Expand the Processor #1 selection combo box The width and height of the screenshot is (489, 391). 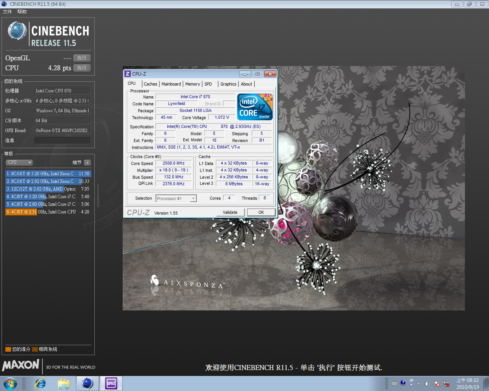point(176,199)
